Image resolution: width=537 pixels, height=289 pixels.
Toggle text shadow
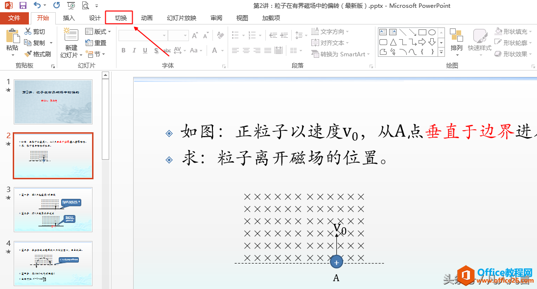pos(156,50)
